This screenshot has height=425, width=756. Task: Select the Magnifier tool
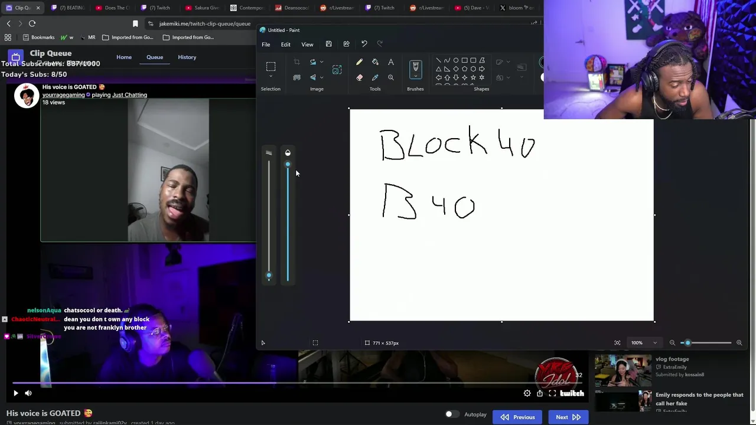coord(390,77)
